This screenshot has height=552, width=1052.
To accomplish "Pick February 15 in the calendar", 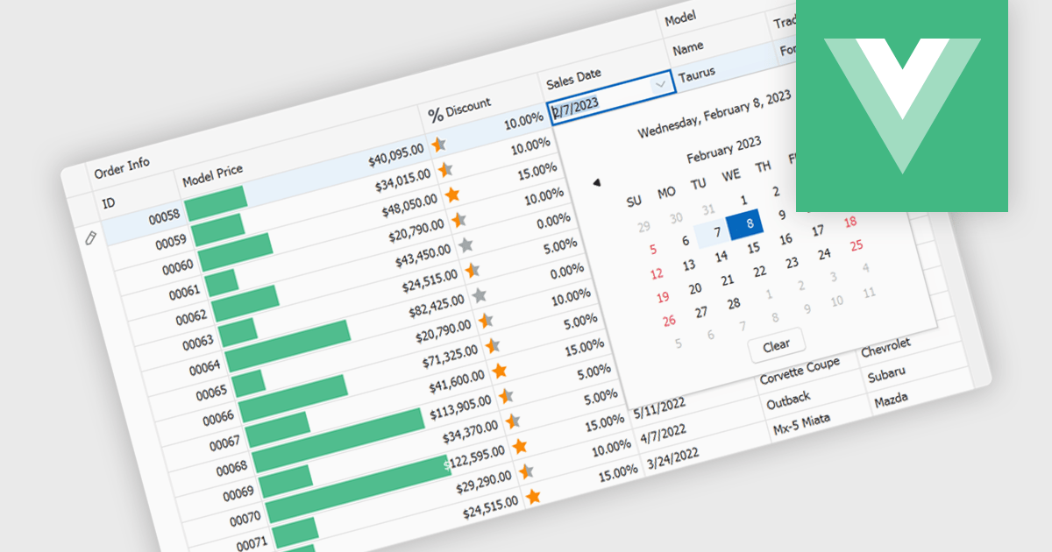I will click(x=753, y=248).
